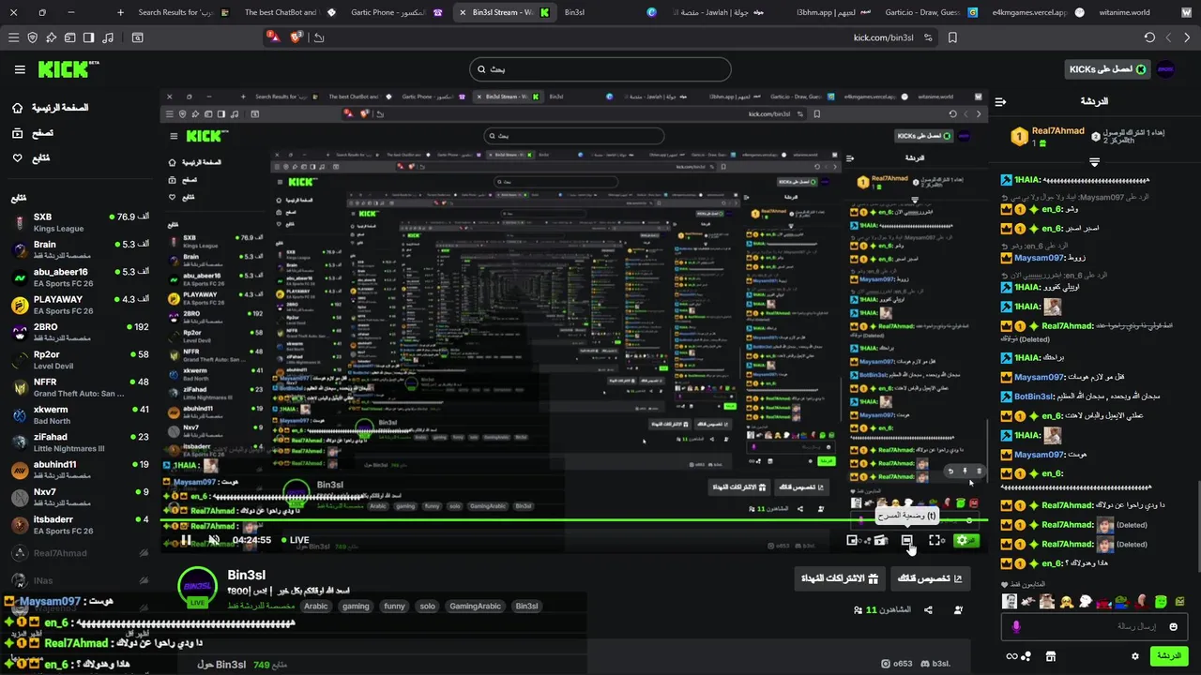
Task: Open the green player settings gear
Action: click(x=964, y=540)
